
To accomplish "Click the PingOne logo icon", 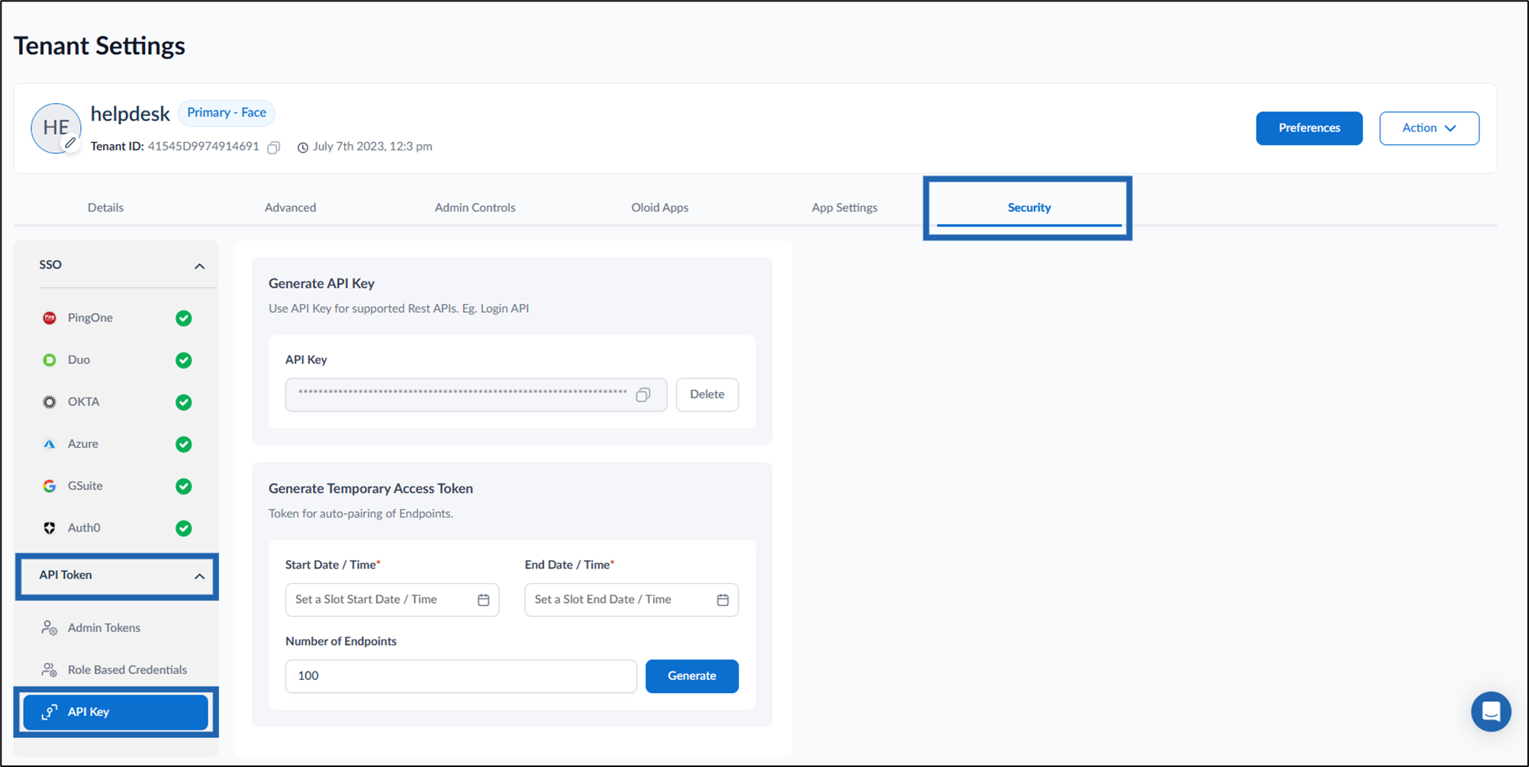I will coord(50,318).
